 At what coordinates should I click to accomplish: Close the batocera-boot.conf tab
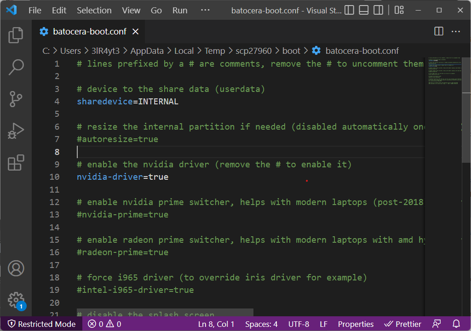pos(136,32)
